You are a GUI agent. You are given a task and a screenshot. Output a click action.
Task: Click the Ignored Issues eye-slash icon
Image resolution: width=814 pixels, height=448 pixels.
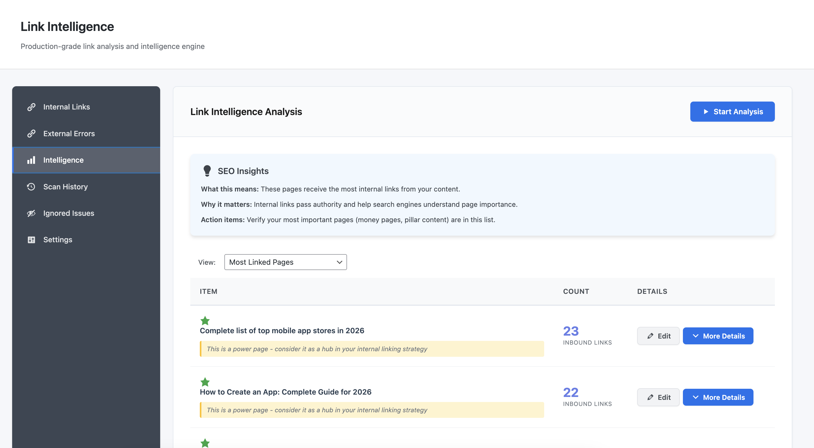pos(31,213)
